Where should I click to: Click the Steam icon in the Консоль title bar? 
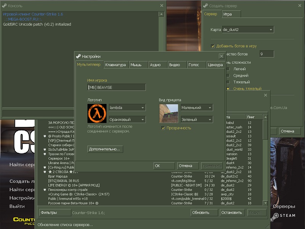4,6
